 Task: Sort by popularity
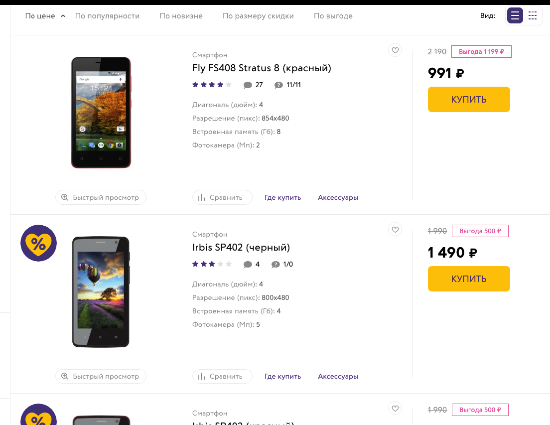[107, 16]
